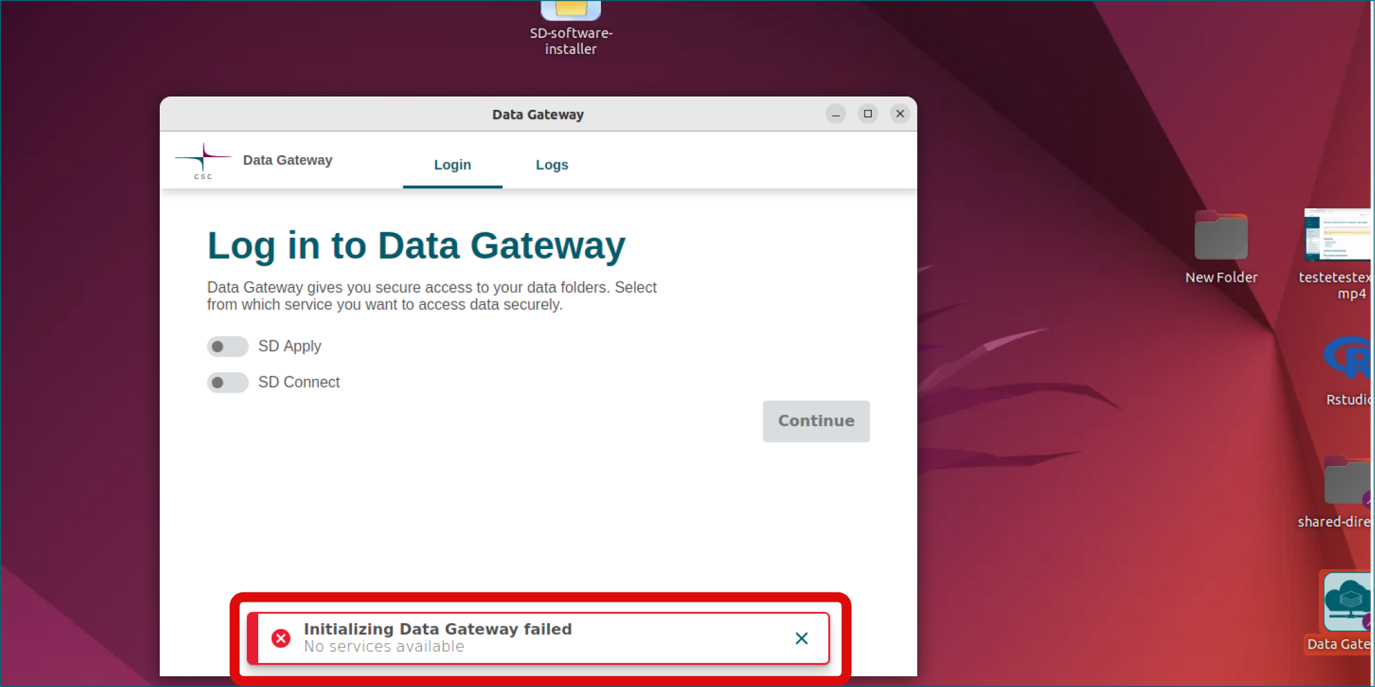Dismiss the Initializing Data Gateway failed notification
The image size is (1375, 687).
[x=801, y=638]
